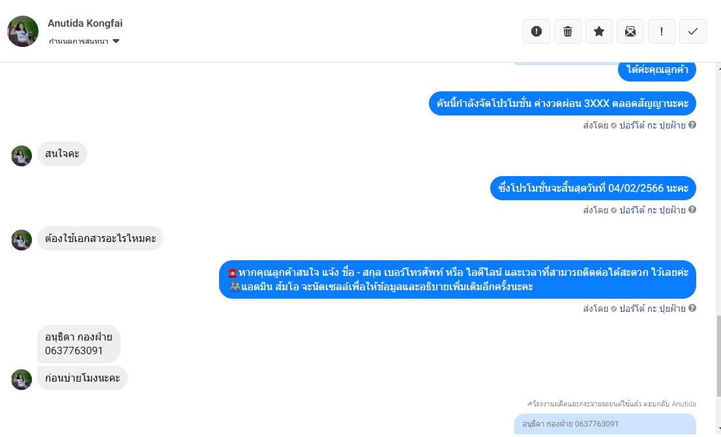Click the chat vertical scrollbar thumb
This screenshot has width=721, height=437.
coord(718,355)
